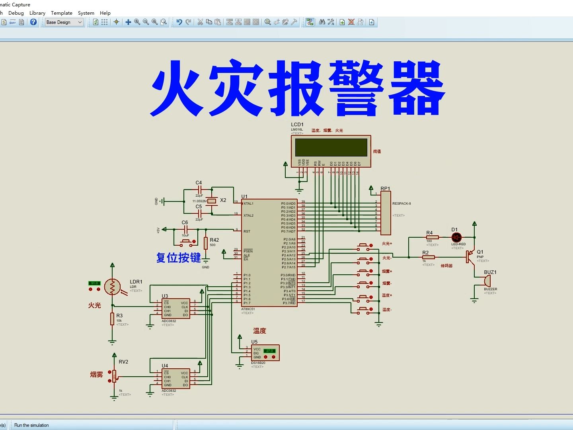Screen dimensions: 573x430
Task: Select the D1 LED-RED component
Action: (x=456, y=238)
